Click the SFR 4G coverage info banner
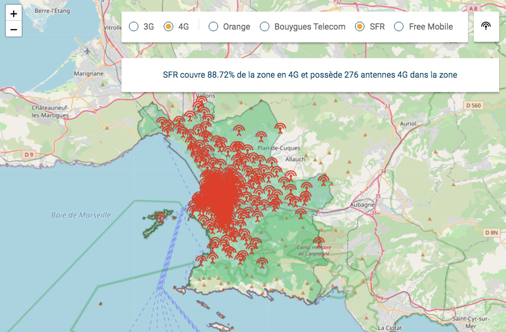 click(x=310, y=75)
